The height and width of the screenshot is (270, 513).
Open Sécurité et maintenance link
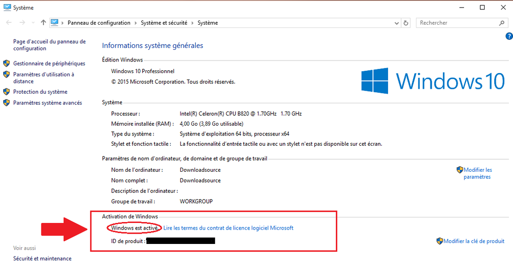42,258
